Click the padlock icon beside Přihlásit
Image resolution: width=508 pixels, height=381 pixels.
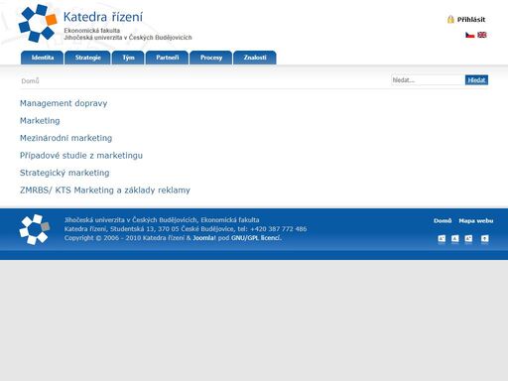[450, 19]
